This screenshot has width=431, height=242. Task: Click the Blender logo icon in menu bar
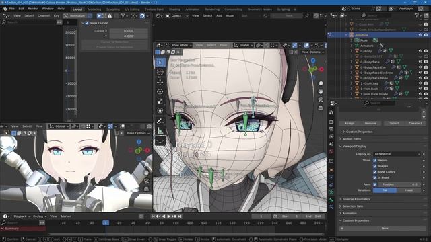pos(5,9)
